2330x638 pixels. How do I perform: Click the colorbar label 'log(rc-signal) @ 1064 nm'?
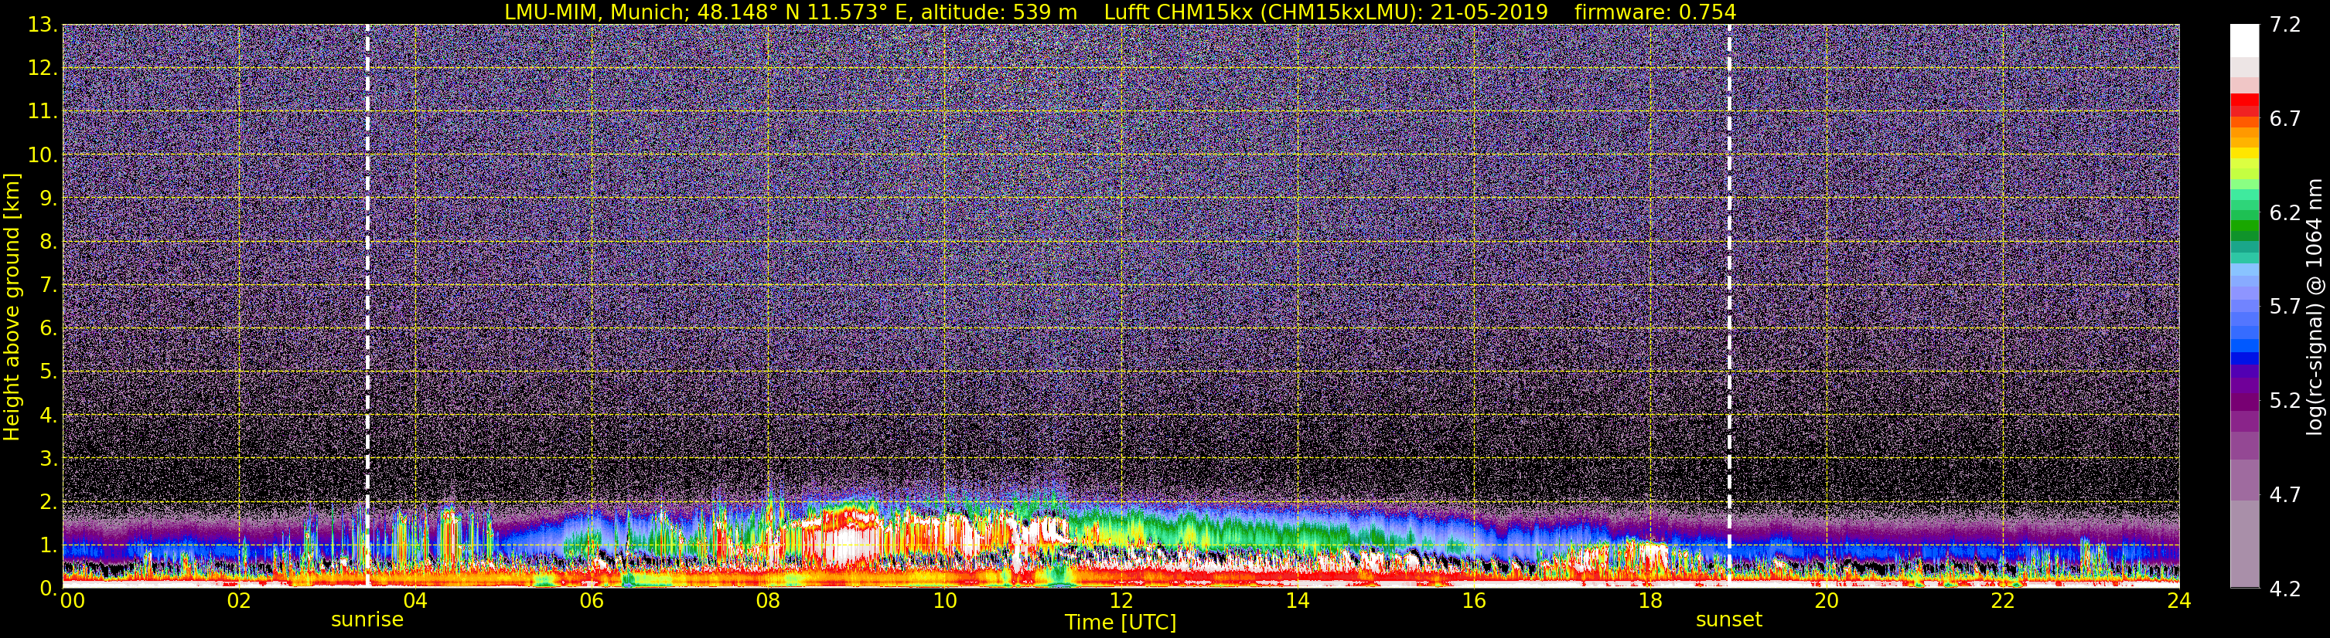pyautogui.click(x=2316, y=307)
